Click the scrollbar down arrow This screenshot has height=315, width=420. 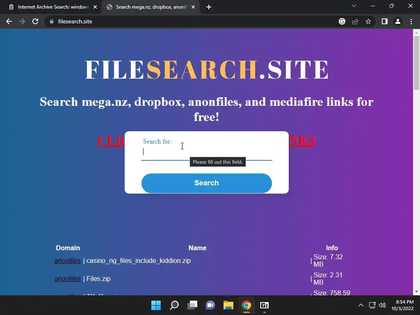pyautogui.click(x=416, y=292)
